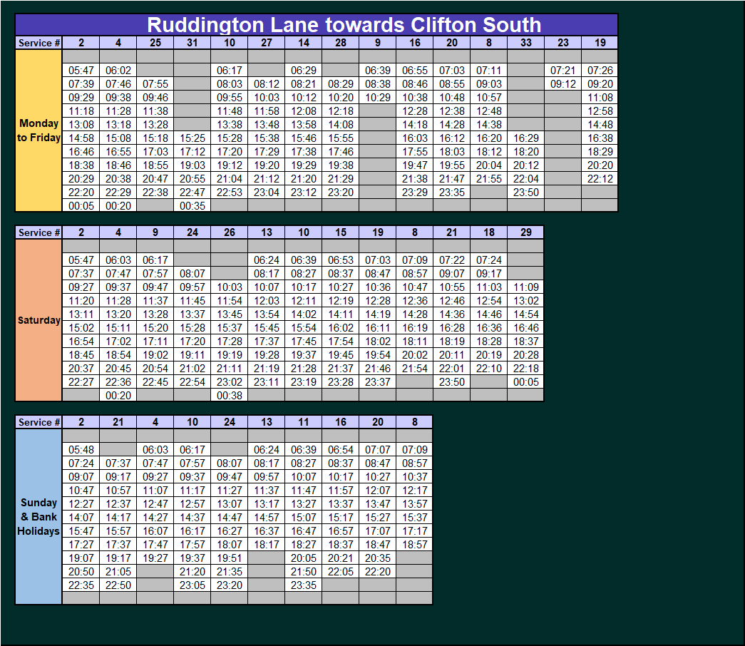Viewport: 745px width, 646px height.
Task: Click 19:51 in the Sunday table
Action: click(230, 558)
